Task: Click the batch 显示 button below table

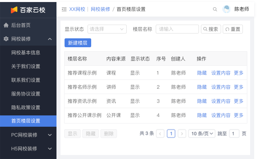Action: (73, 134)
